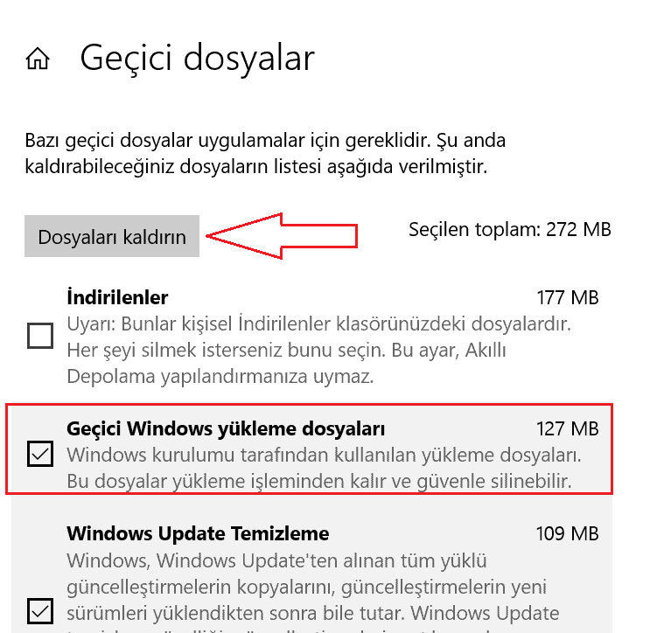Click the 177 MB size of İndirilenler

pos(568,298)
